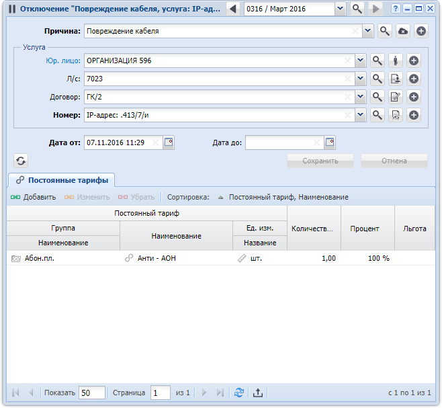
Task: Go to previous period with left arrow
Action: pos(233,9)
